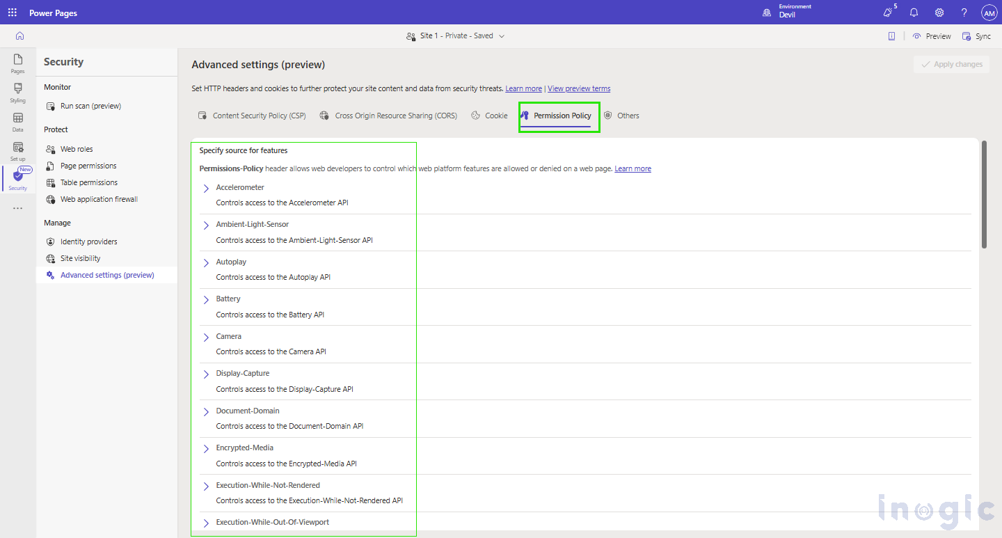1002x538 pixels.
Task: Click the Home icon in the toolbar
Action: coord(19,36)
